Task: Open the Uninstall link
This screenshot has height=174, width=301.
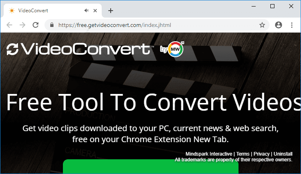Action: (x=283, y=154)
